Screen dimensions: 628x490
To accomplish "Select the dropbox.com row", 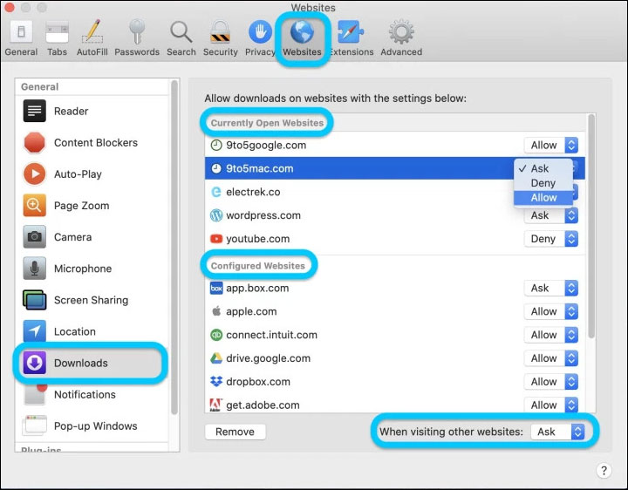I will 394,382.
